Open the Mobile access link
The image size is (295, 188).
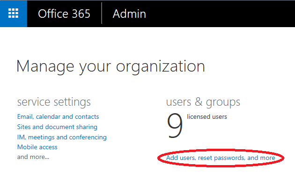point(37,147)
